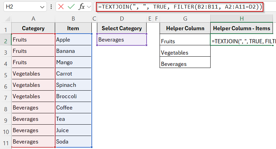The image size is (276, 149).
Task: Click the Helper Column header in G1
Action: [185, 28]
